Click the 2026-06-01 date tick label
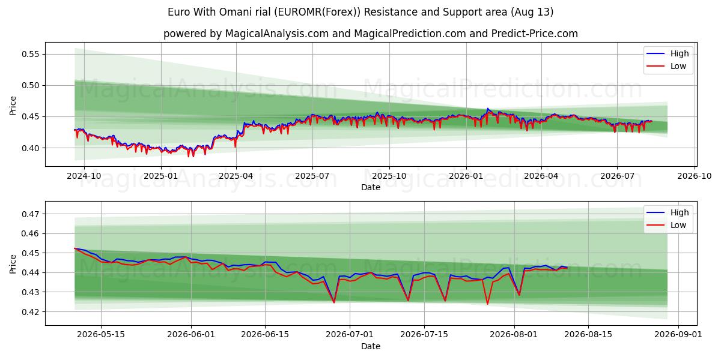This screenshot has height=360, width=721. point(191,335)
